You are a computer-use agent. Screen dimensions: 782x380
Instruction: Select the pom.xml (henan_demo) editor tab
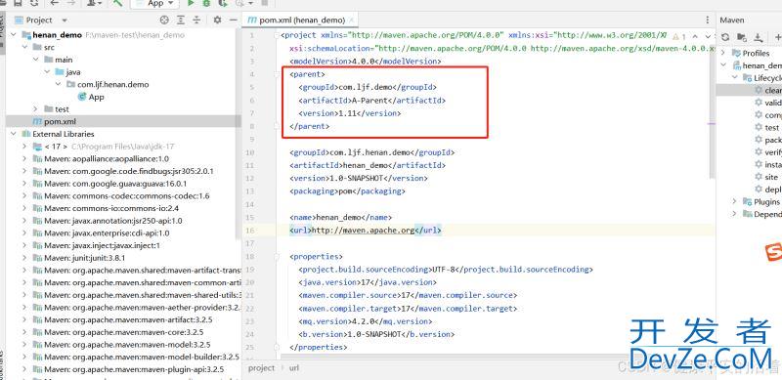point(301,20)
